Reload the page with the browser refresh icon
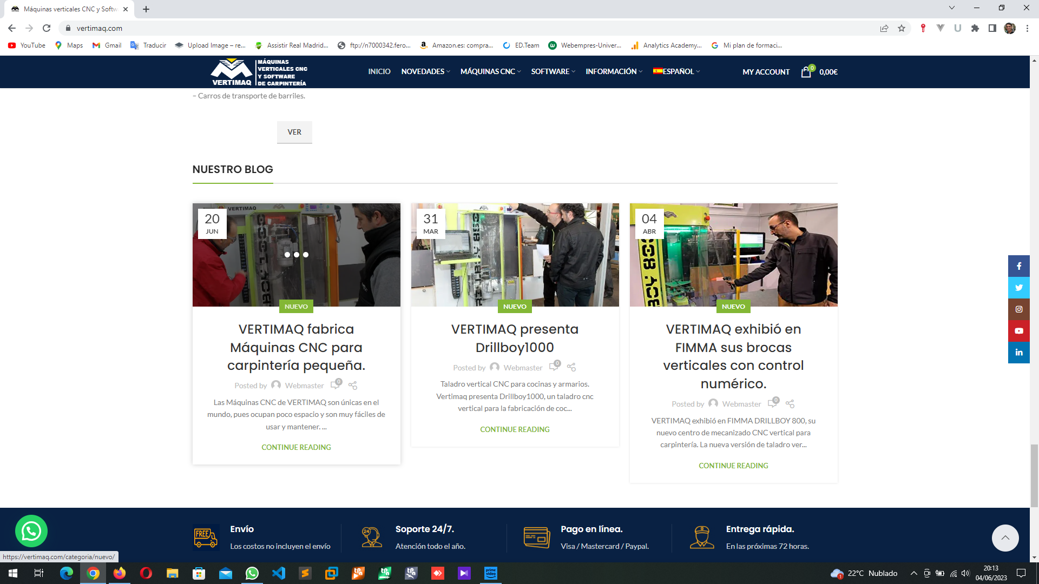Screen dimensions: 1039x584 coord(47,28)
